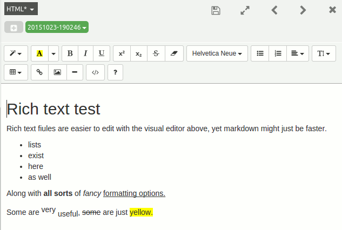Click the 'here' bullet item

click(x=36, y=166)
